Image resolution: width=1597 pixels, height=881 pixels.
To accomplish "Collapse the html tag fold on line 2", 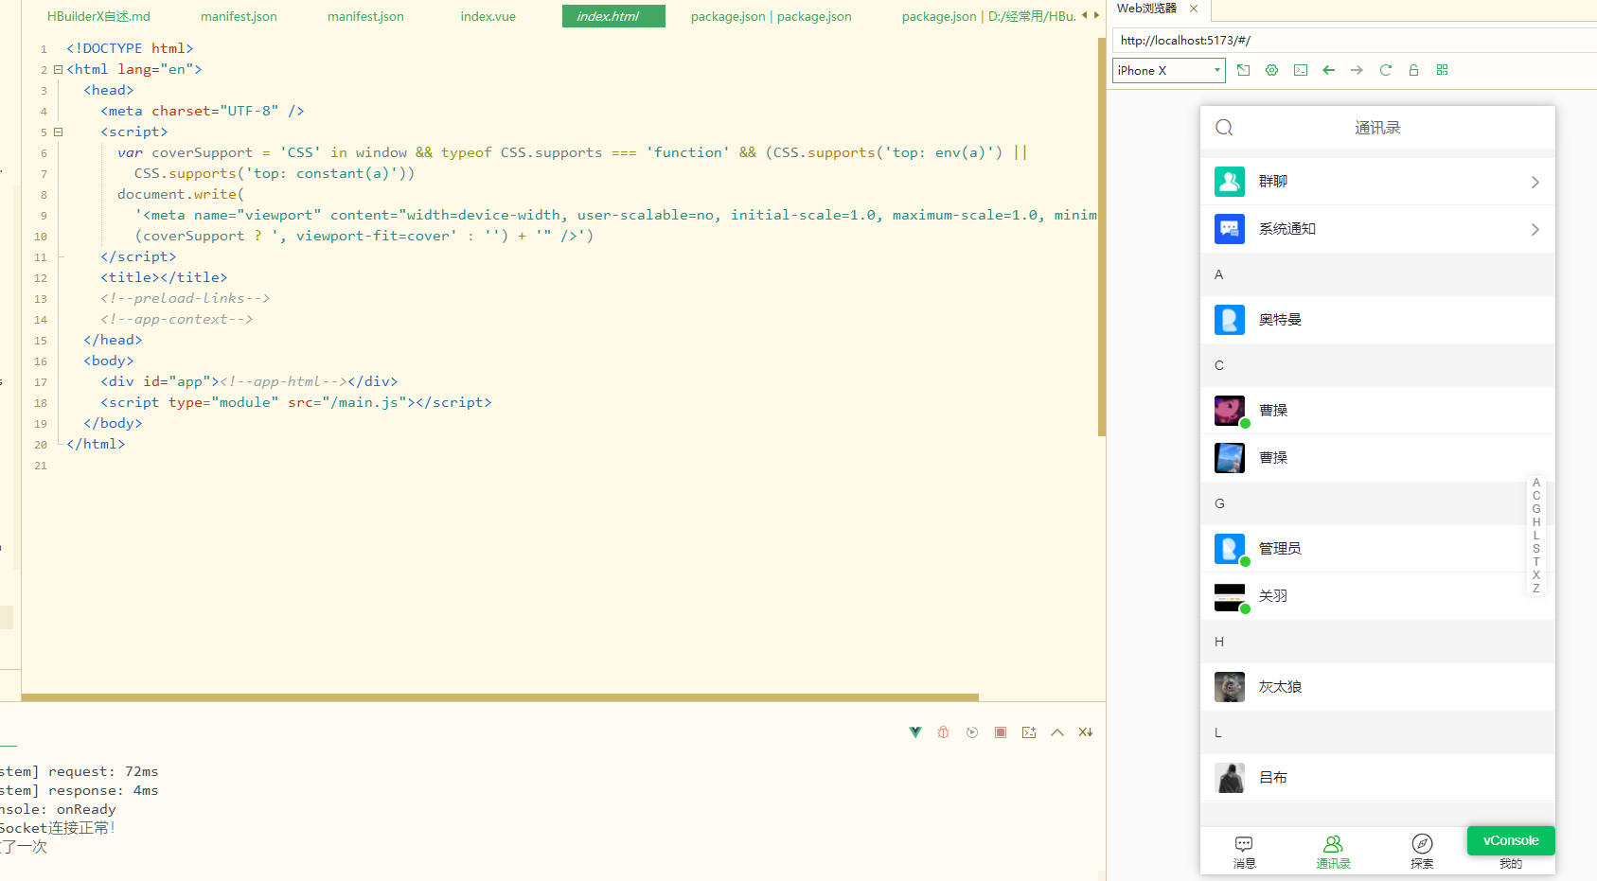I will click(58, 69).
